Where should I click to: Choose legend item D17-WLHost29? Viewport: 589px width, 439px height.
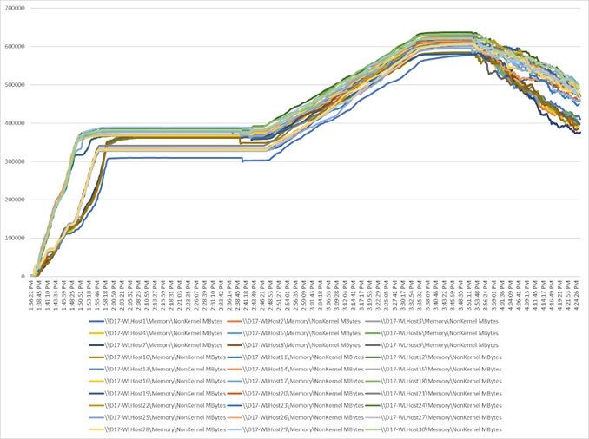tap(295, 429)
